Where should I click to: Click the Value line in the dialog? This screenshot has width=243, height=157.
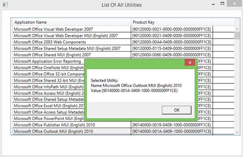(134, 91)
